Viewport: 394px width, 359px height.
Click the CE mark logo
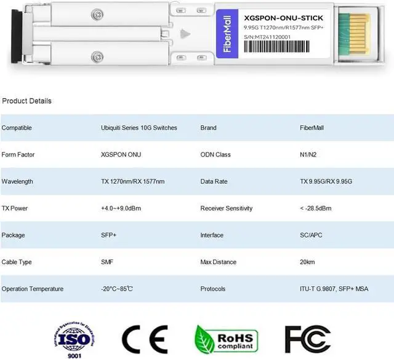145,340
